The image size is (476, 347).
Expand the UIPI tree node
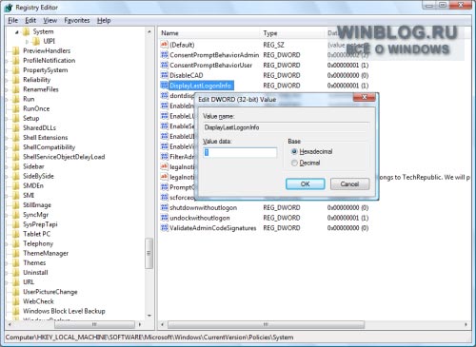tap(27, 41)
